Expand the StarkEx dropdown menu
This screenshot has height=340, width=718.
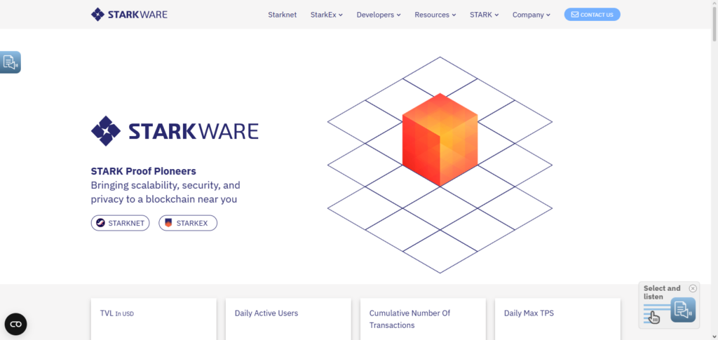[327, 15]
